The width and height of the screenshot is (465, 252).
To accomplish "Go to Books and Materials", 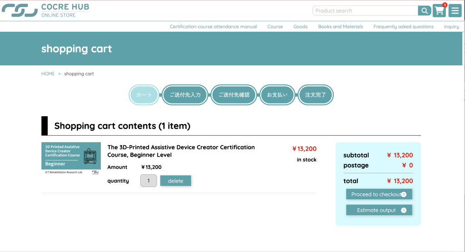I will point(340,27).
